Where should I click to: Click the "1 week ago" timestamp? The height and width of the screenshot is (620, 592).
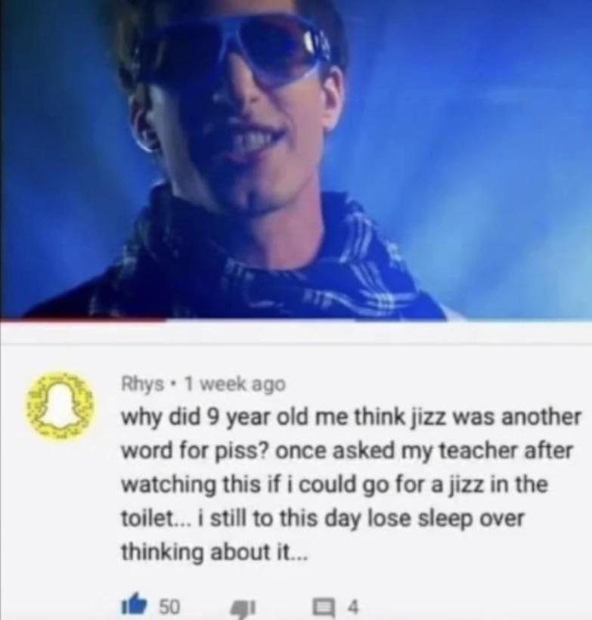point(235,383)
